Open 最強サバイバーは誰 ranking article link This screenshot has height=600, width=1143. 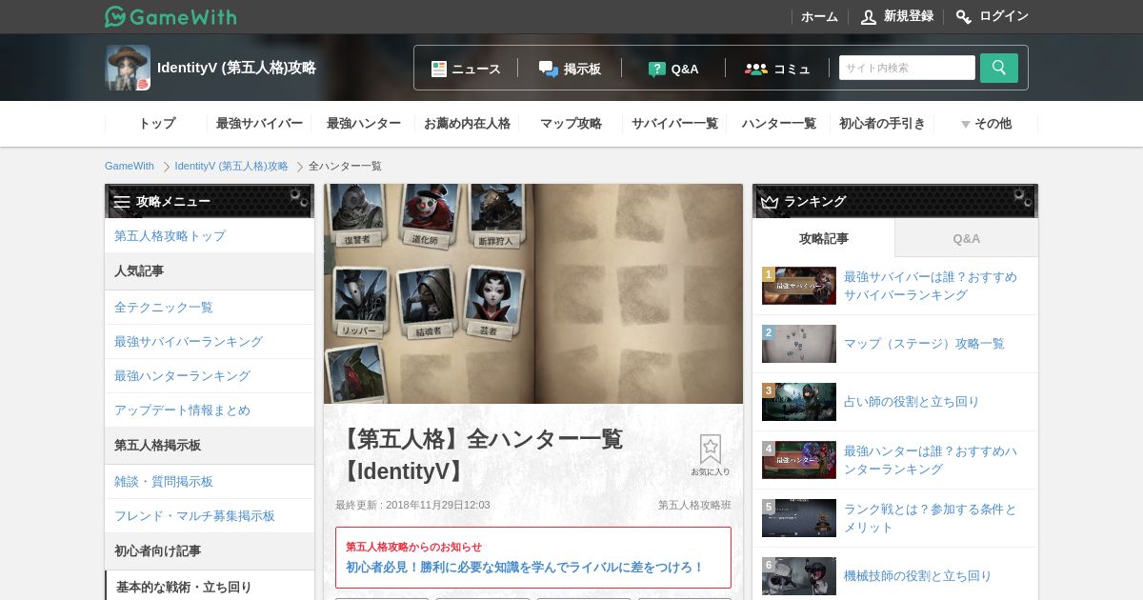931,286
